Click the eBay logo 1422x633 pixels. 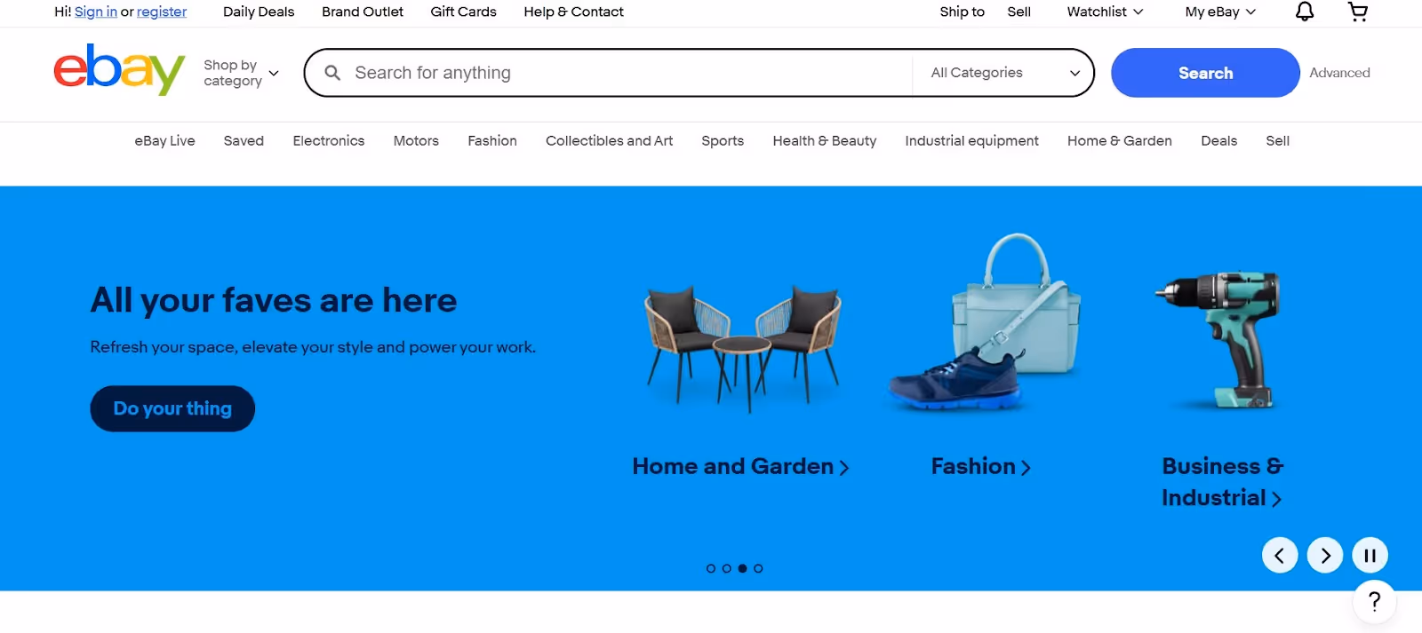(x=119, y=69)
